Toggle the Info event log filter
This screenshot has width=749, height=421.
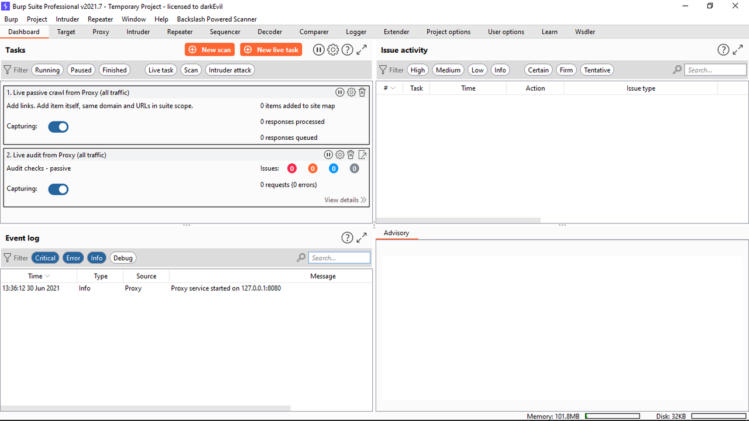(x=97, y=257)
